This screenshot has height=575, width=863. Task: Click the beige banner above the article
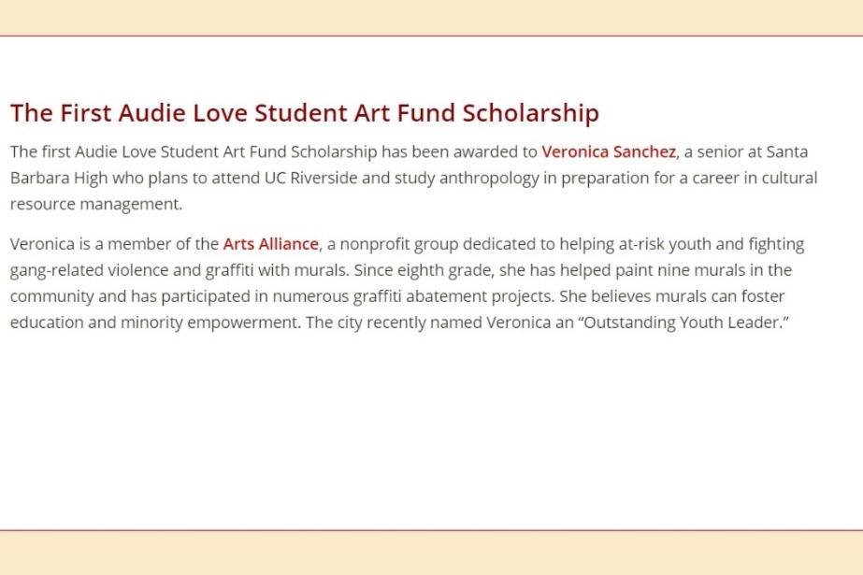pos(431,17)
